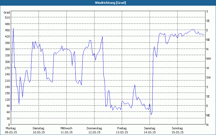Click the 'SW' compass label on right axis
This screenshot has height=135, width=216.
click(x=208, y=77)
